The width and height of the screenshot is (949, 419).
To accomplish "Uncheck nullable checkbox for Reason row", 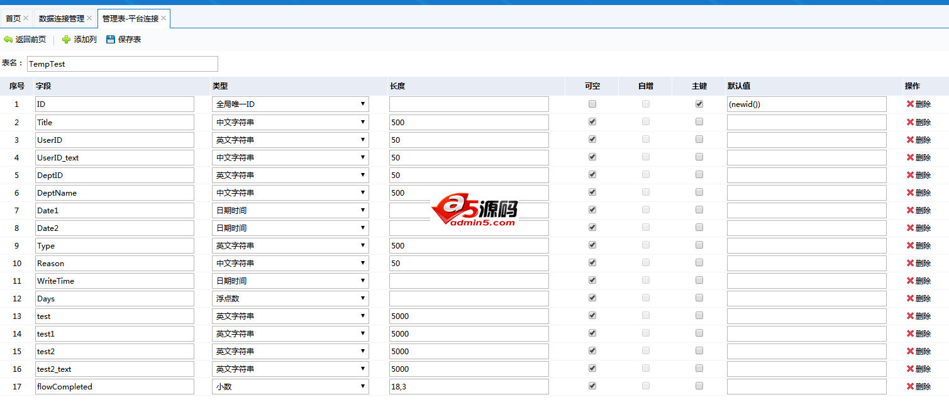I will pos(592,262).
